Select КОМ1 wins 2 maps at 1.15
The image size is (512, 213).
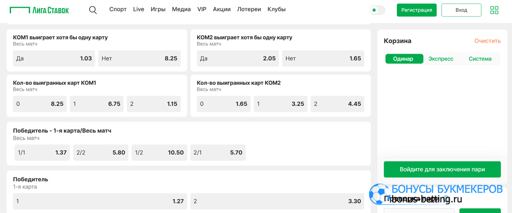point(154,104)
